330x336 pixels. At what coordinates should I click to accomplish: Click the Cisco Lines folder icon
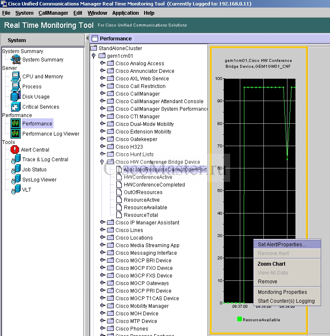click(x=110, y=230)
